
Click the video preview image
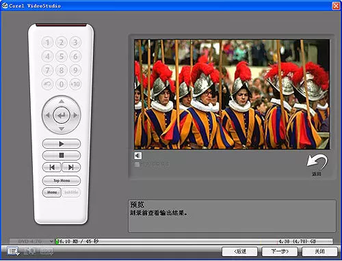pos(232,94)
